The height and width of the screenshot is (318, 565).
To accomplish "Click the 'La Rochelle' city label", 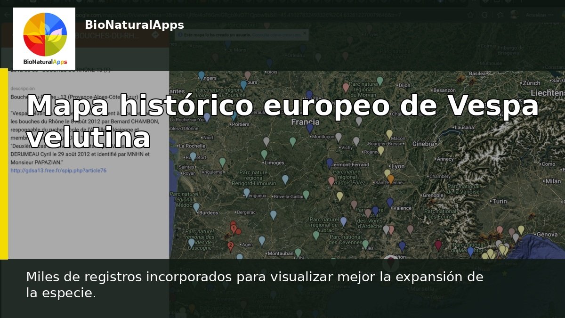I will click(192, 146).
